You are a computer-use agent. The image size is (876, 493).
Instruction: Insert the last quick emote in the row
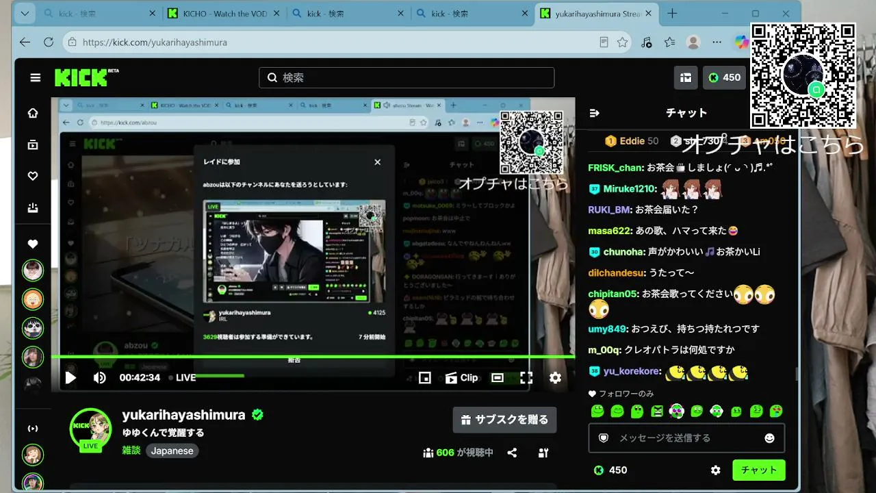click(776, 411)
